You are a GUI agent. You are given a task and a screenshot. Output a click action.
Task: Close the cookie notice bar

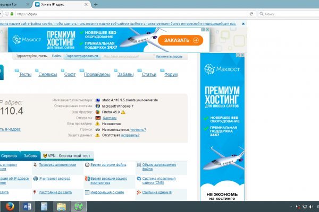[x=244, y=23]
